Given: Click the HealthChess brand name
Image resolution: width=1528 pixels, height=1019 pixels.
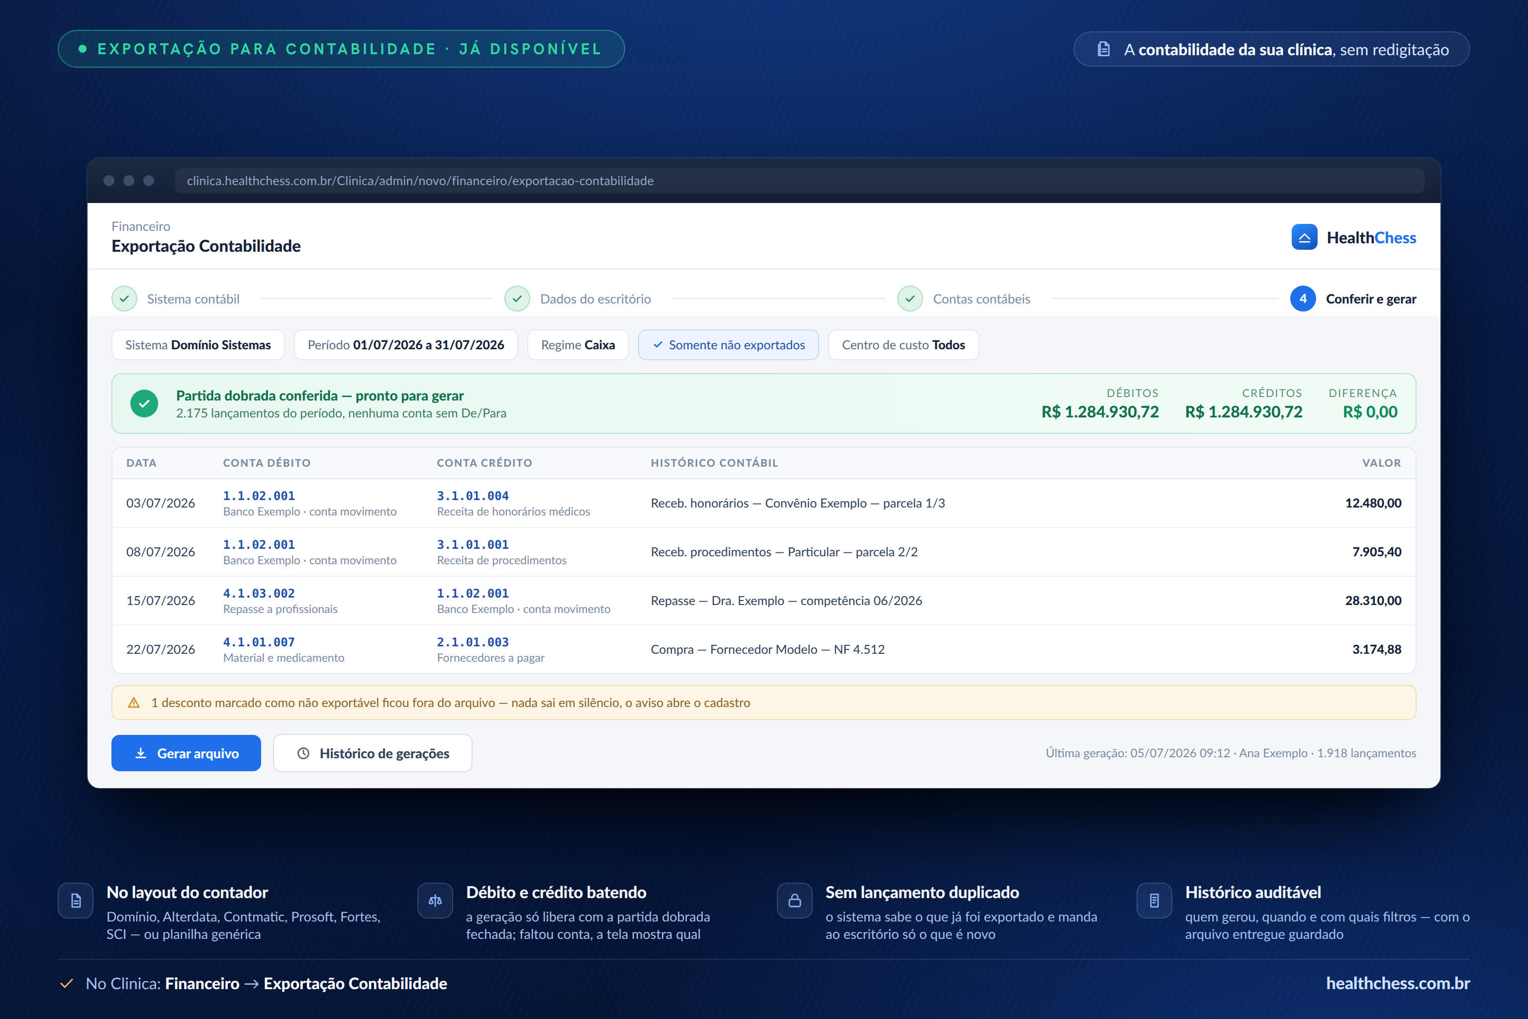Looking at the screenshot, I should point(1371,238).
